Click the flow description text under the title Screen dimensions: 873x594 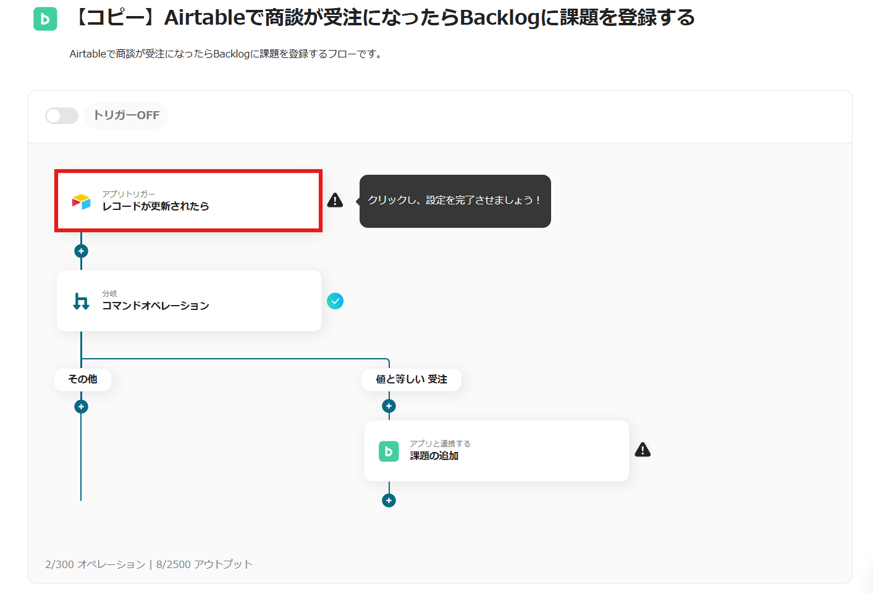227,54
